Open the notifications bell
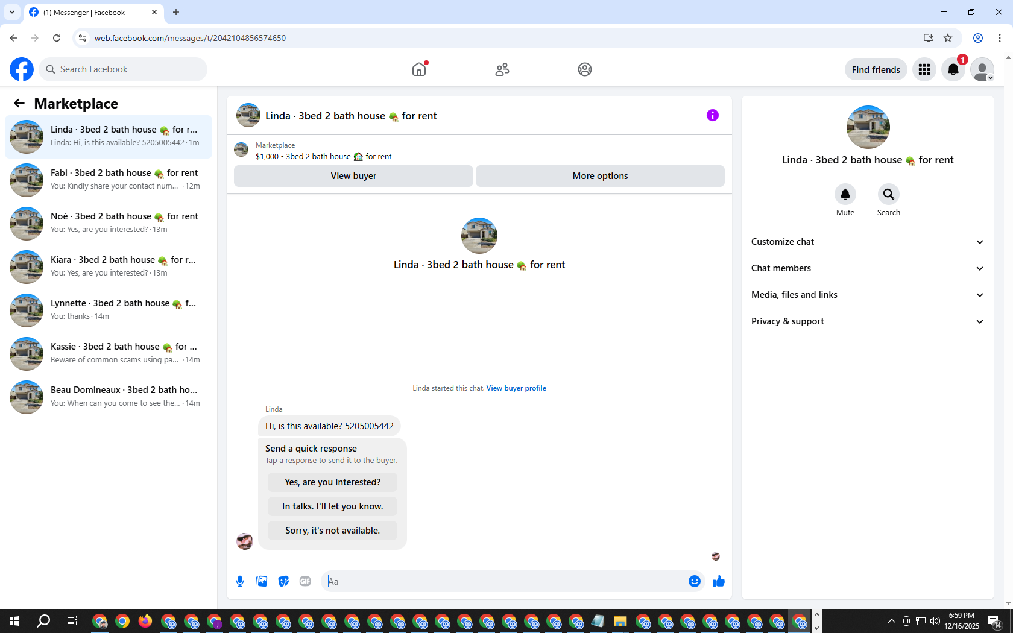The height and width of the screenshot is (633, 1013). coord(953,69)
